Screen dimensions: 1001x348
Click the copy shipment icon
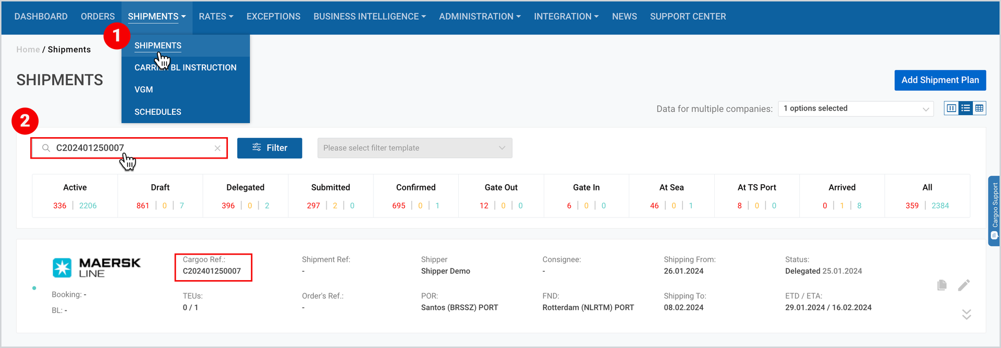click(942, 285)
